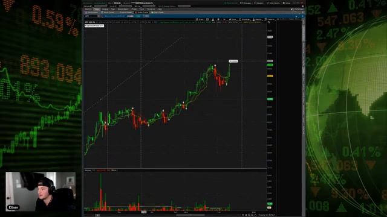
Task: Click the price bubble near latest candle
Action: [233, 61]
